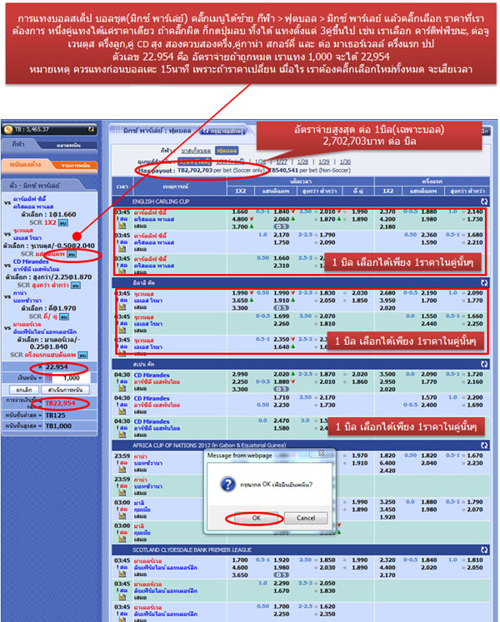The height and width of the screenshot is (622, 500).
Task: Click the ยกเลิก cancel button in bet slip
Action: [24, 390]
